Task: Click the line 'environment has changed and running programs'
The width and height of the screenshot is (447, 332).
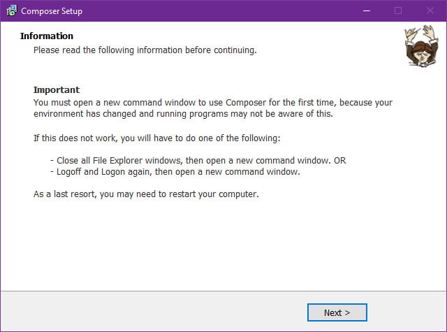Action: click(x=183, y=114)
